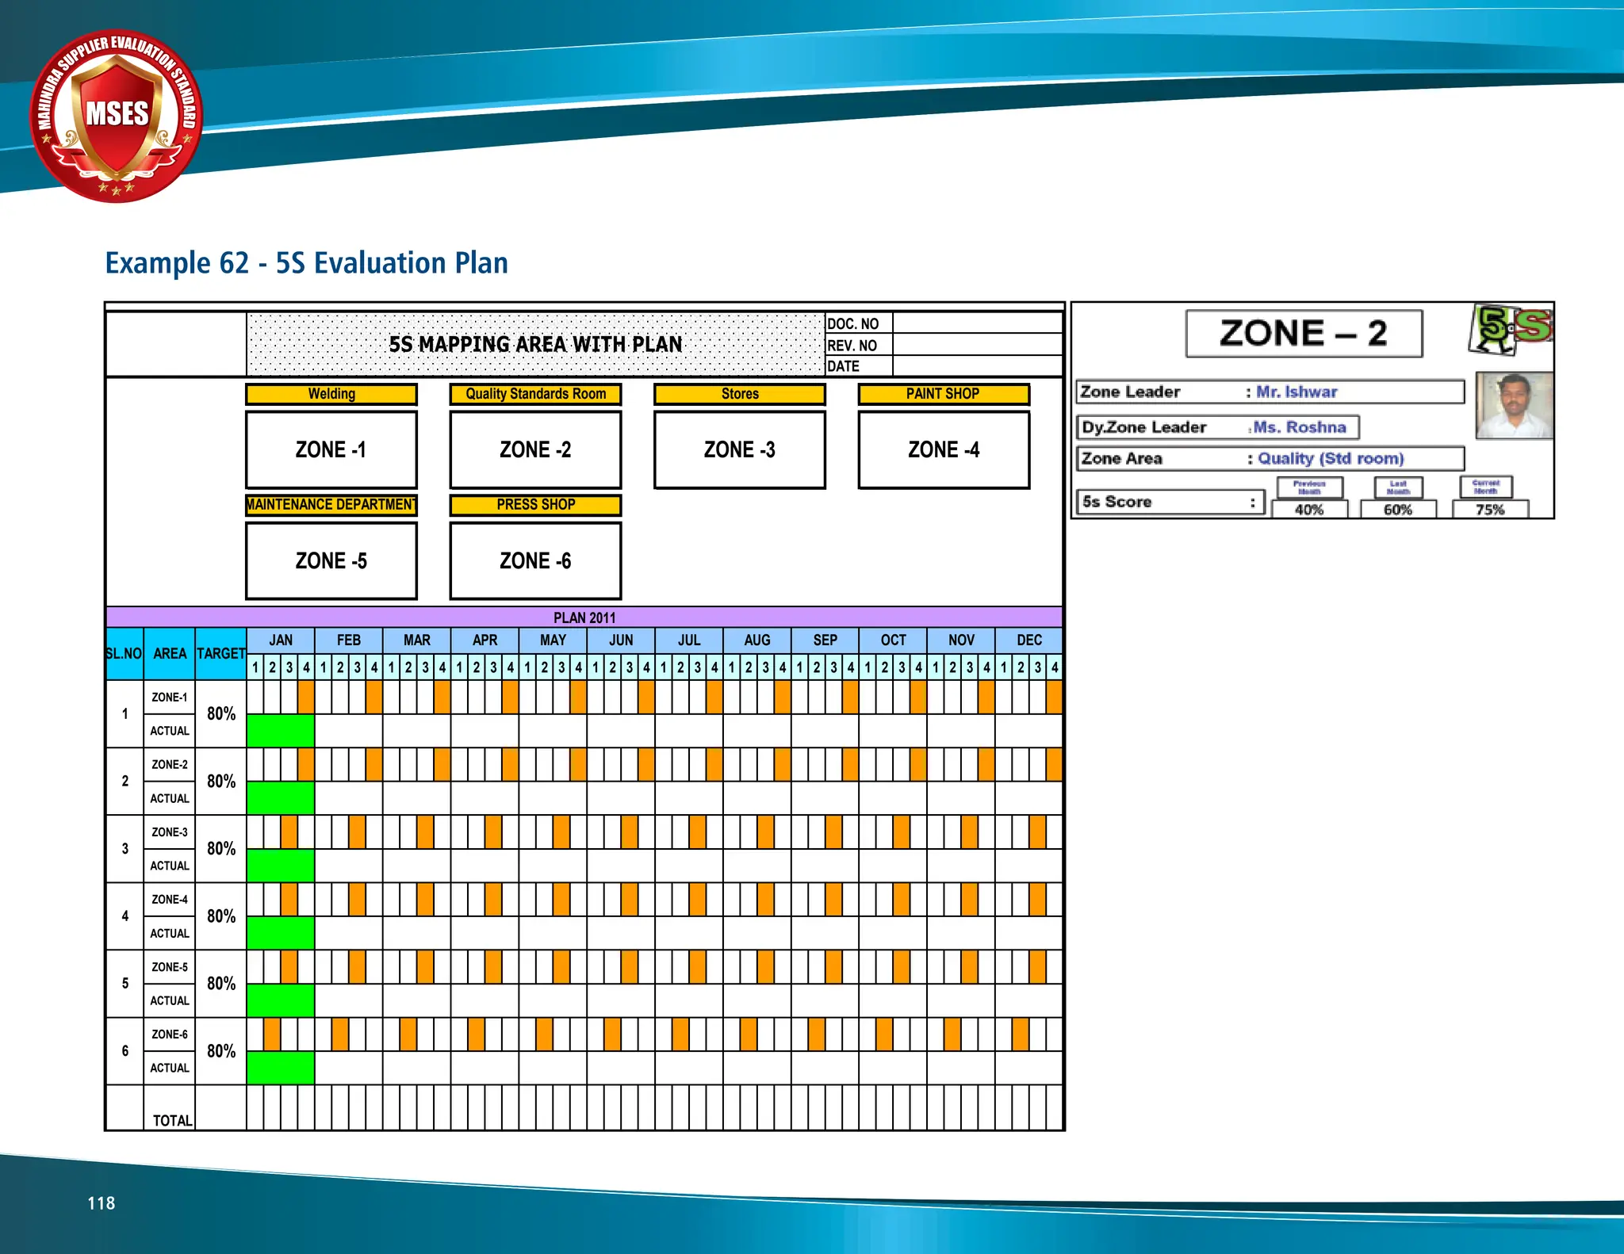The width and height of the screenshot is (1624, 1254).
Task: Click the APR month header
Action: tap(485, 640)
